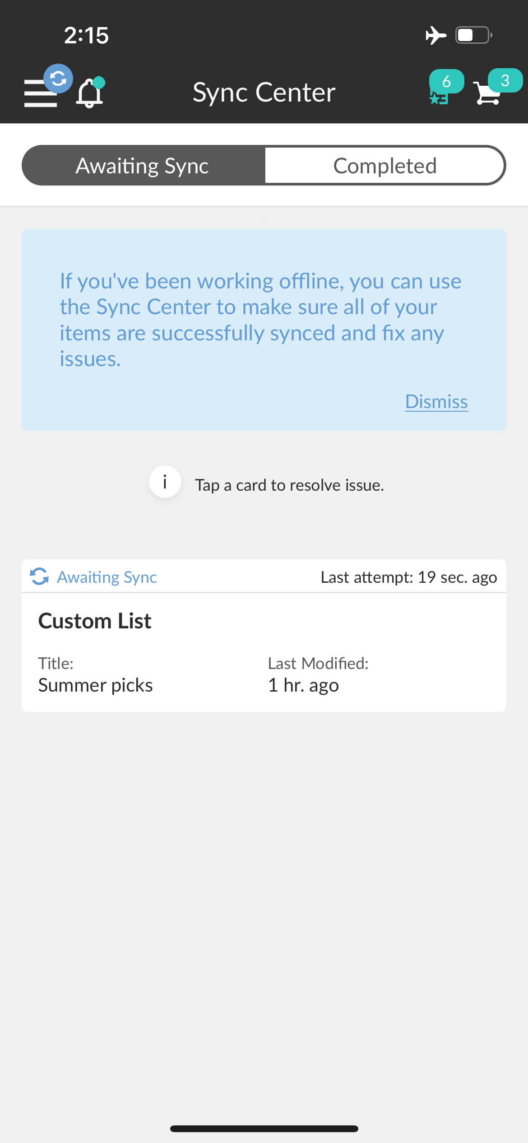This screenshot has height=1143, width=528.
Task: Tap the blue sync badge icon
Action: (58, 79)
